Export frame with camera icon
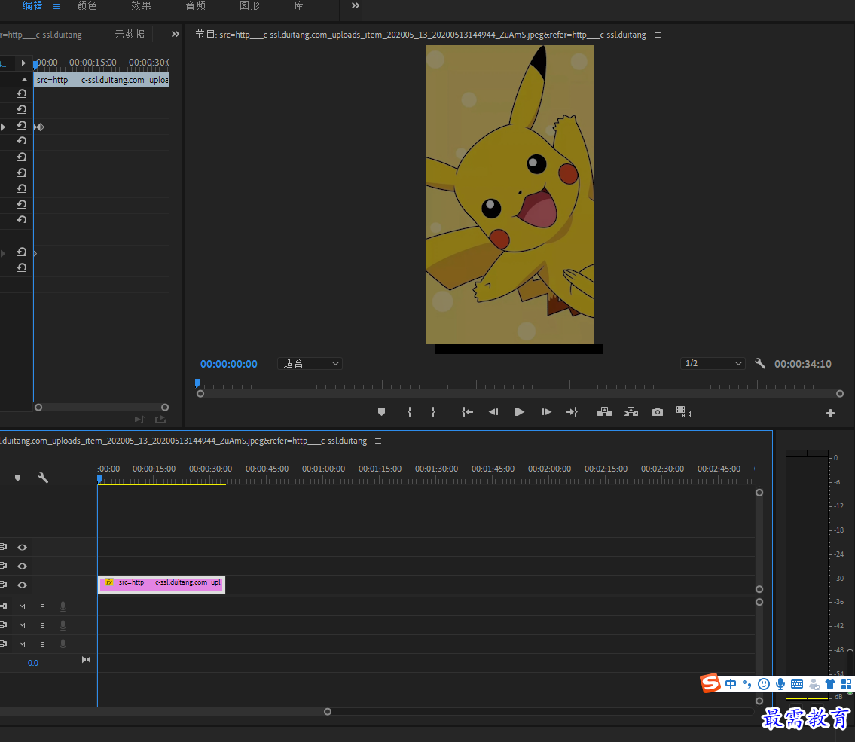Screen dimensions: 855x742 [x=658, y=412]
